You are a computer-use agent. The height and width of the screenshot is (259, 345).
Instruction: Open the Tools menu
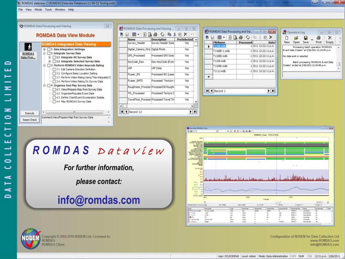pos(49,9)
